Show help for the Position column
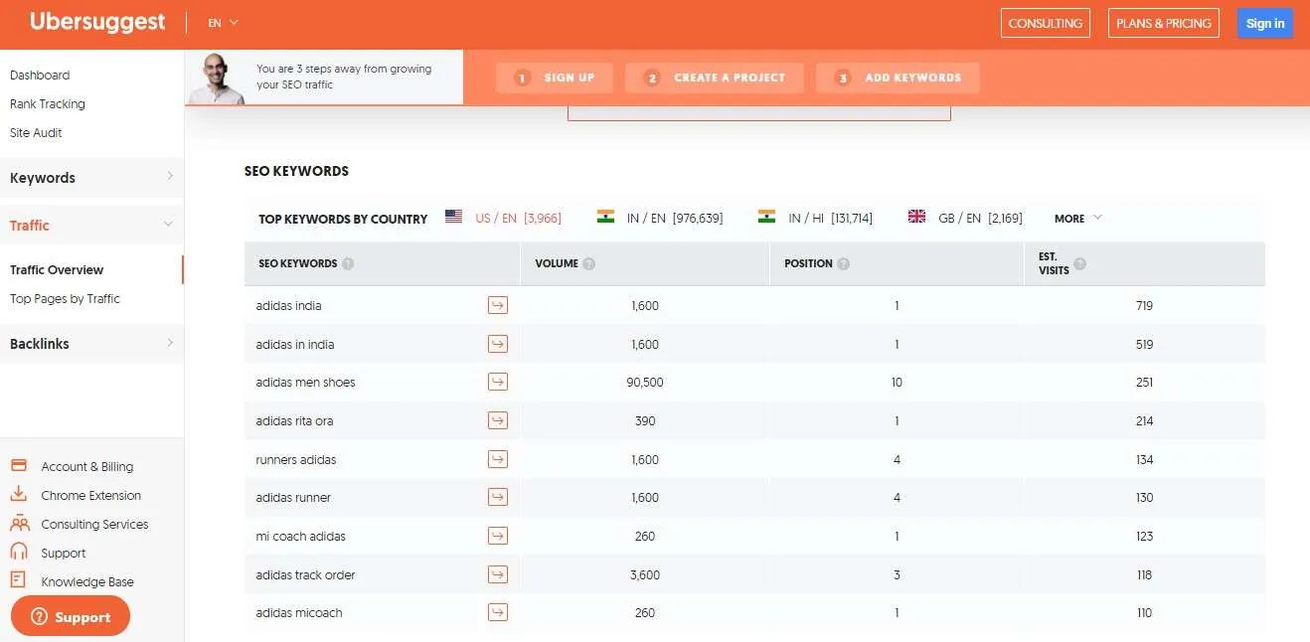1310x642 pixels. point(844,263)
